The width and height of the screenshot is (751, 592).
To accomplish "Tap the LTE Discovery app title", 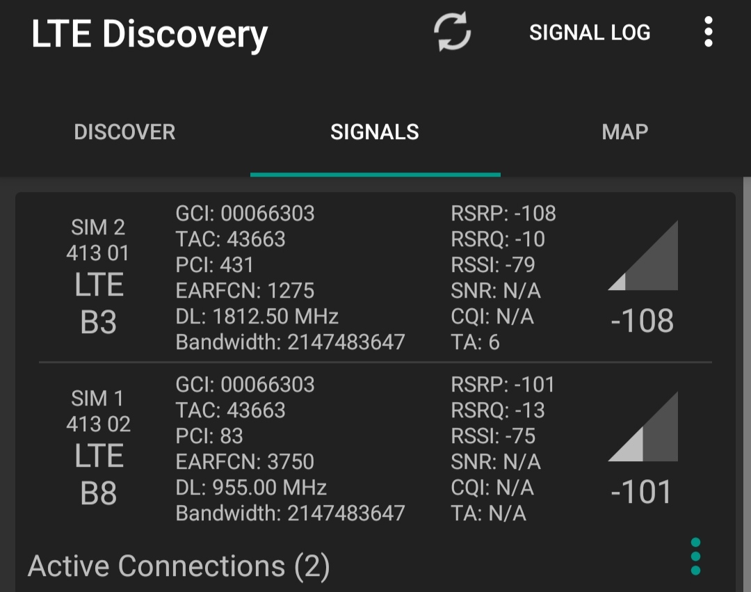I will click(150, 35).
